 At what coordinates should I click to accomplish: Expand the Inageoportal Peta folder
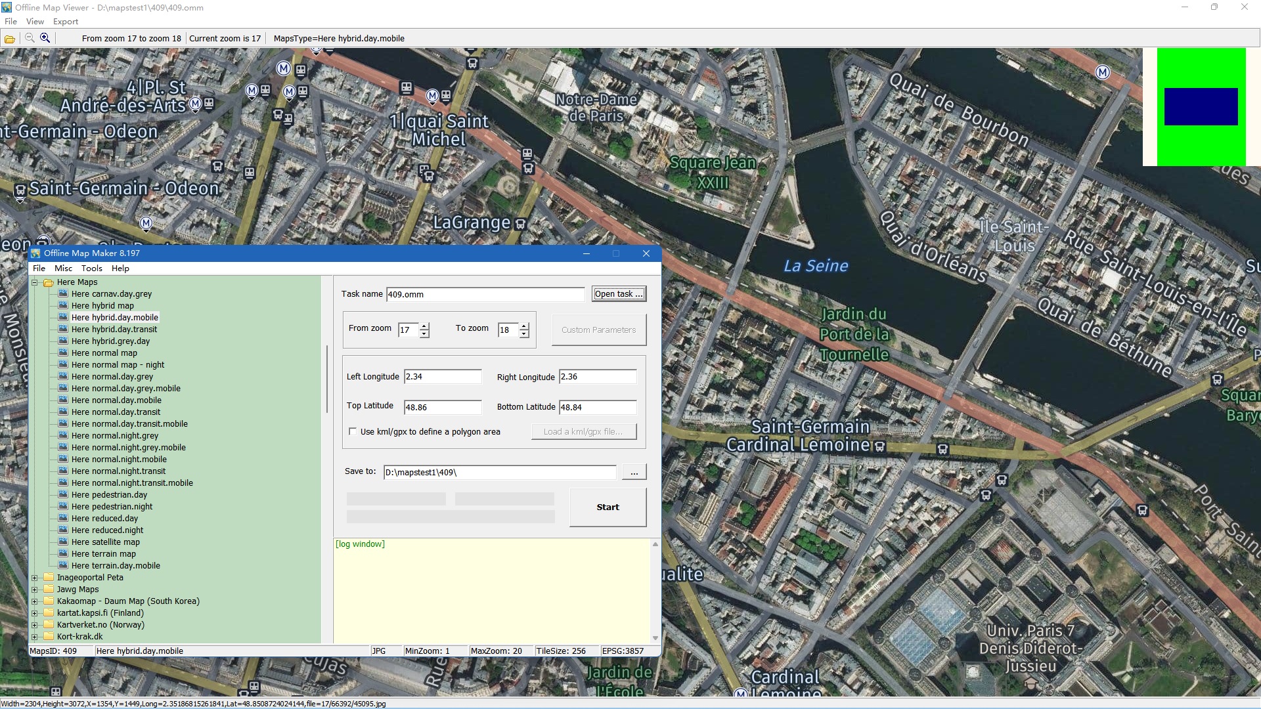tap(35, 578)
